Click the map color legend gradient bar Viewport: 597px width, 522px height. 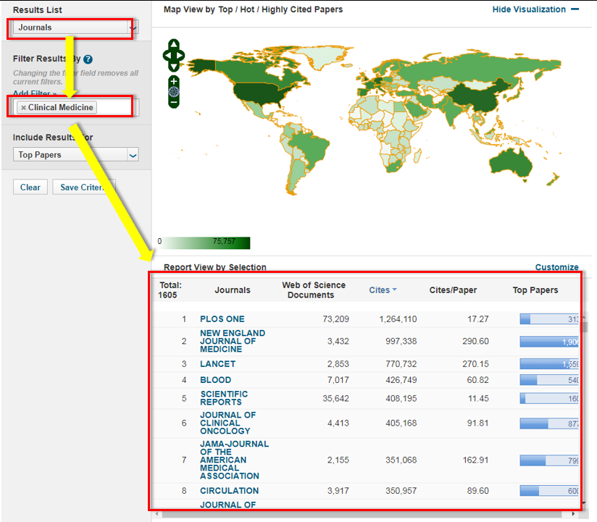pos(204,243)
